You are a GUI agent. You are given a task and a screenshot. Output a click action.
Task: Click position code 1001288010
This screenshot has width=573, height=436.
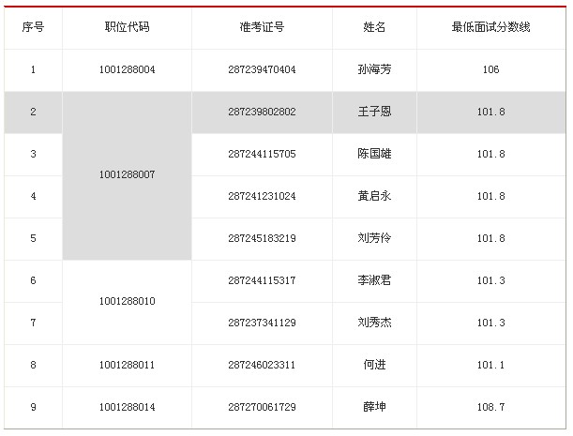coord(127,301)
